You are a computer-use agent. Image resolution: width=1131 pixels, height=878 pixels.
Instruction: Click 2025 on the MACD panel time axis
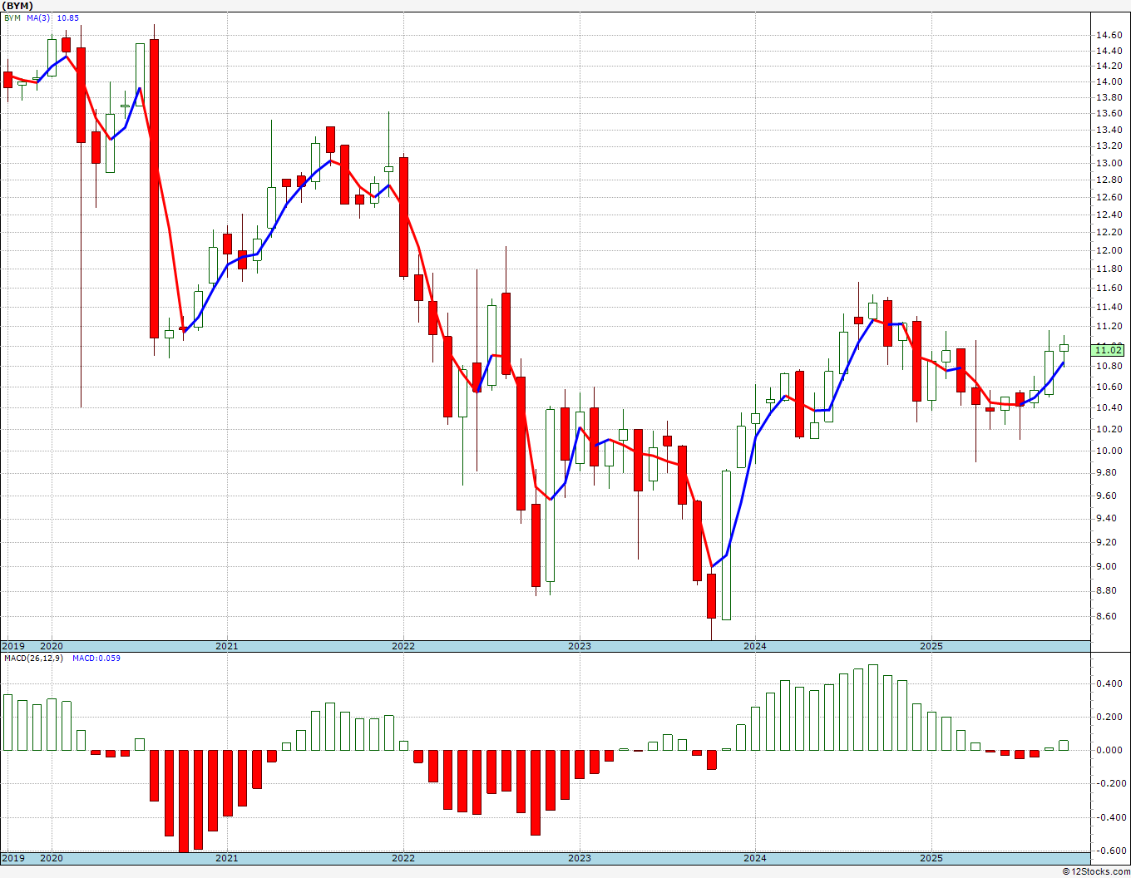pos(931,857)
